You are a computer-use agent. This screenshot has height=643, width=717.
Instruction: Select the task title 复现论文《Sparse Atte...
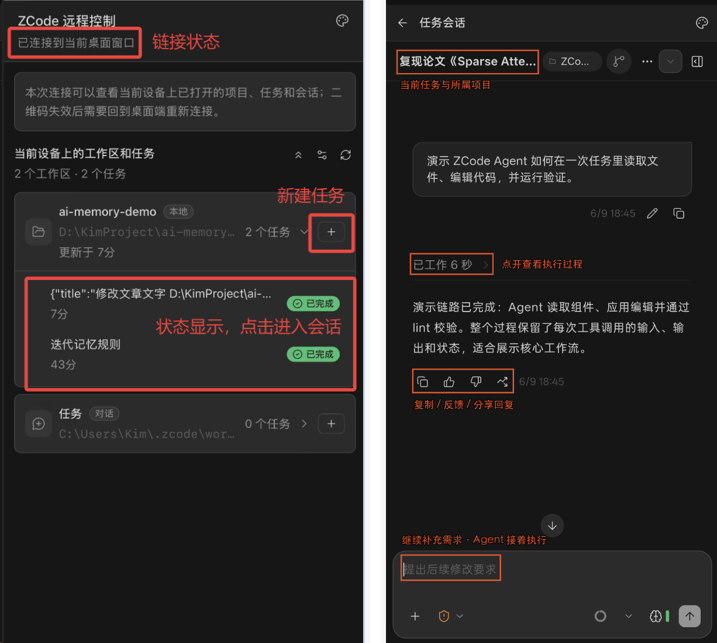coord(467,61)
